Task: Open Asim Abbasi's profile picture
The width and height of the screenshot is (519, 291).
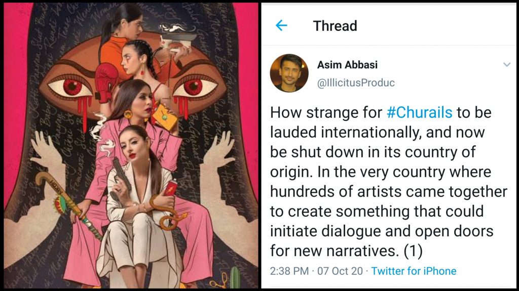Action: [x=289, y=73]
